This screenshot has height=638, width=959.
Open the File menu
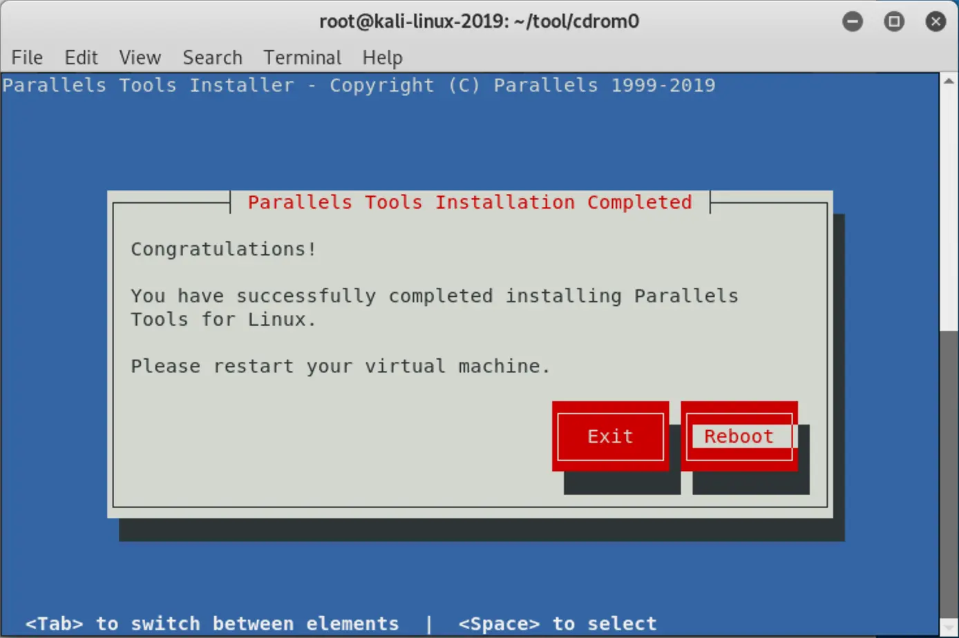[x=27, y=57]
